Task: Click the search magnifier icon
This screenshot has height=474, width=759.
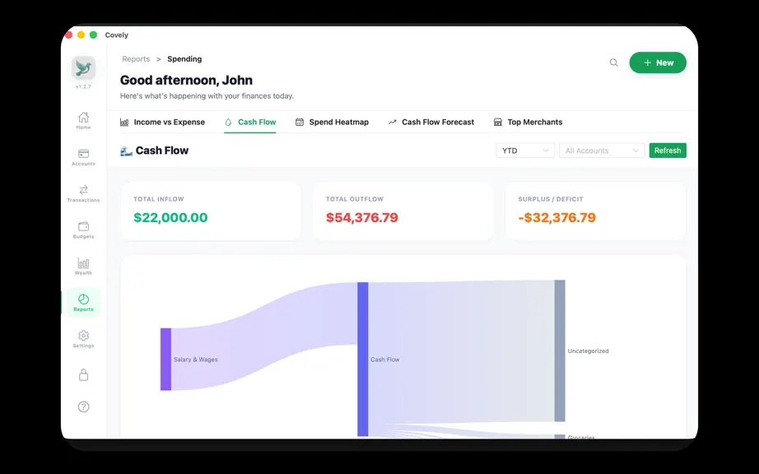Action: (x=613, y=63)
